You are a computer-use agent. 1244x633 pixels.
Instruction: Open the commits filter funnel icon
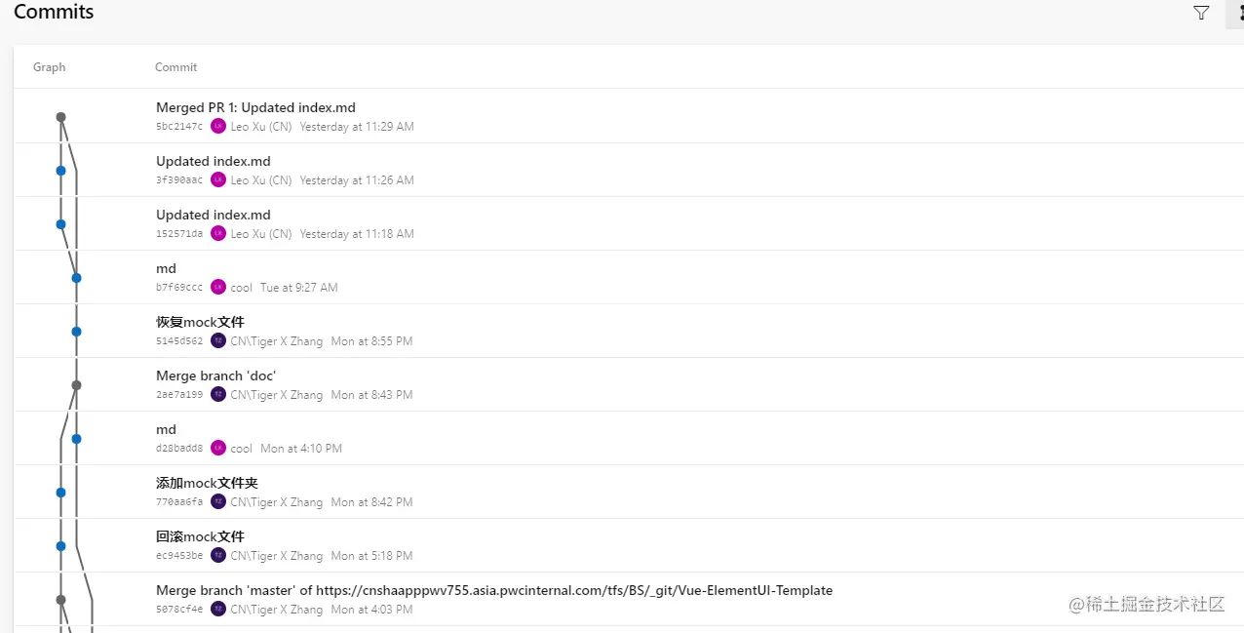click(1201, 13)
